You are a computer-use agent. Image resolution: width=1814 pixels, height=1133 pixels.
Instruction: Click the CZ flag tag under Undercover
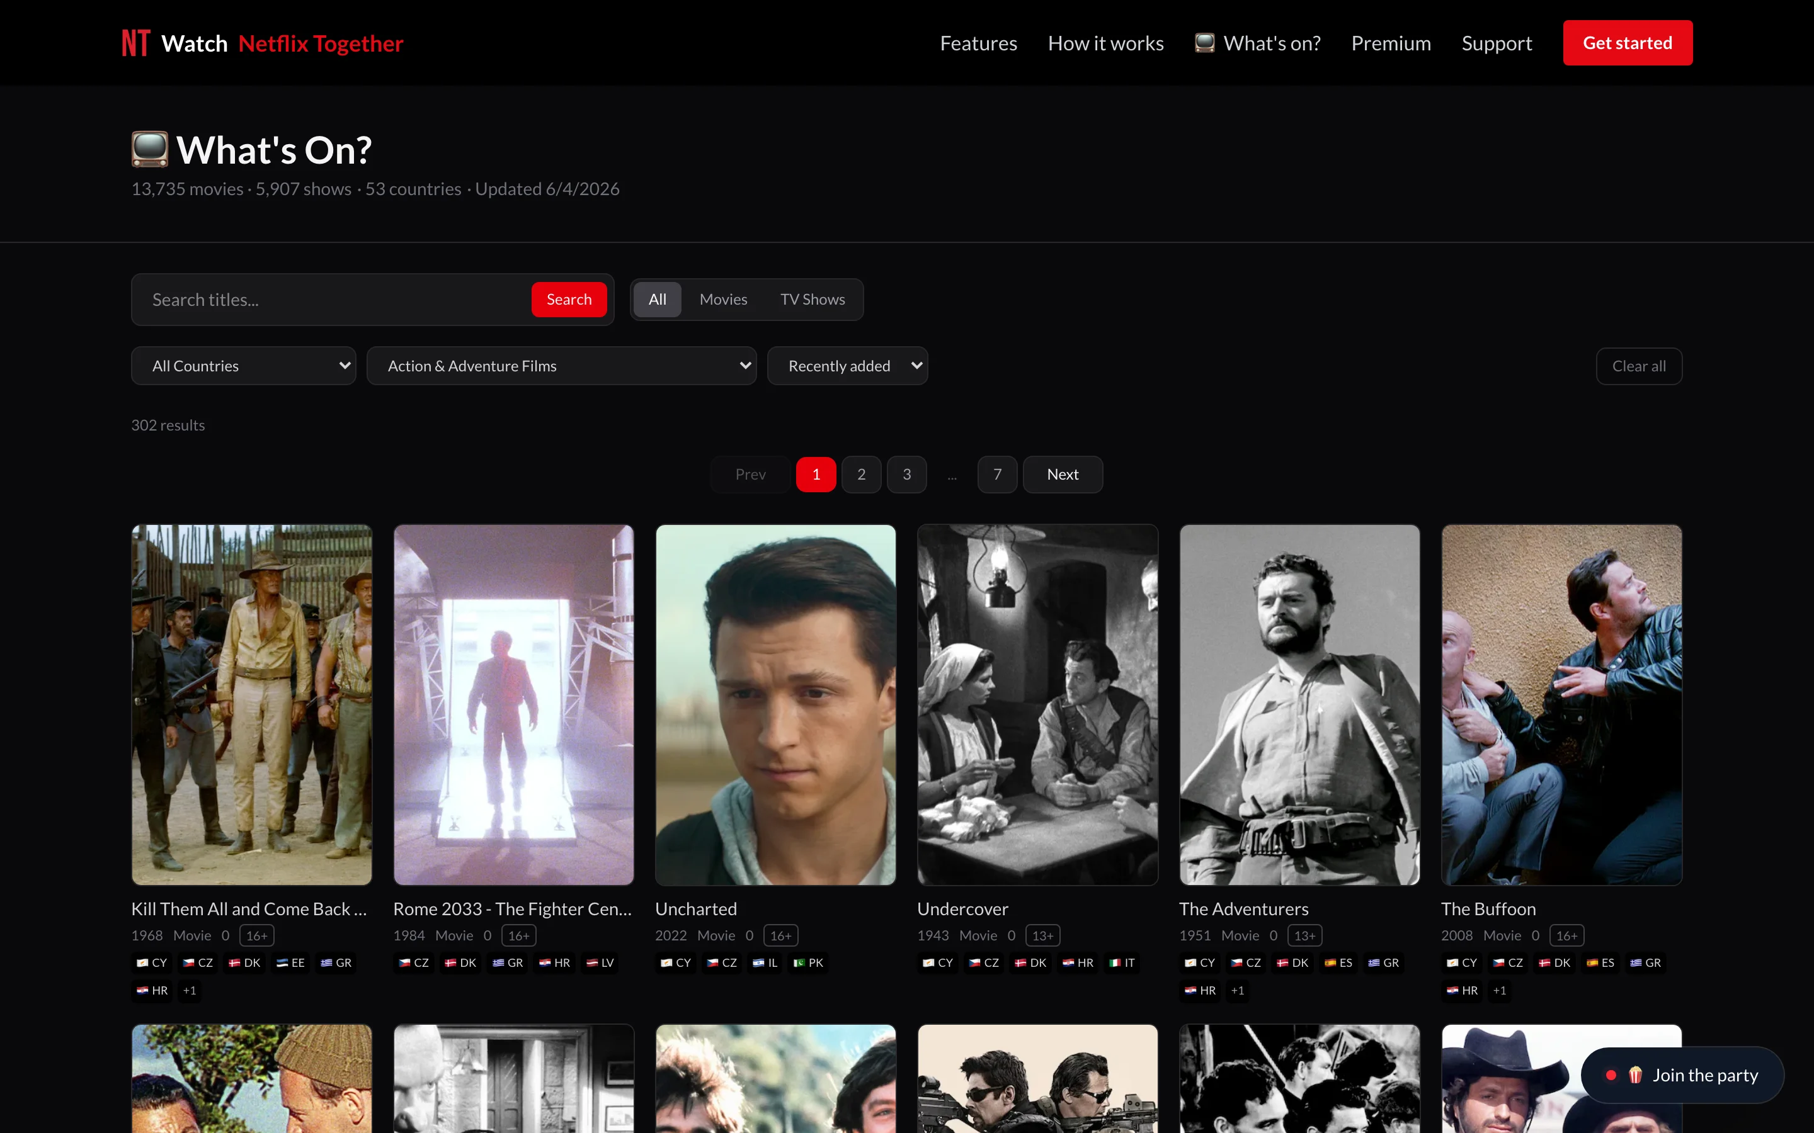tap(983, 963)
